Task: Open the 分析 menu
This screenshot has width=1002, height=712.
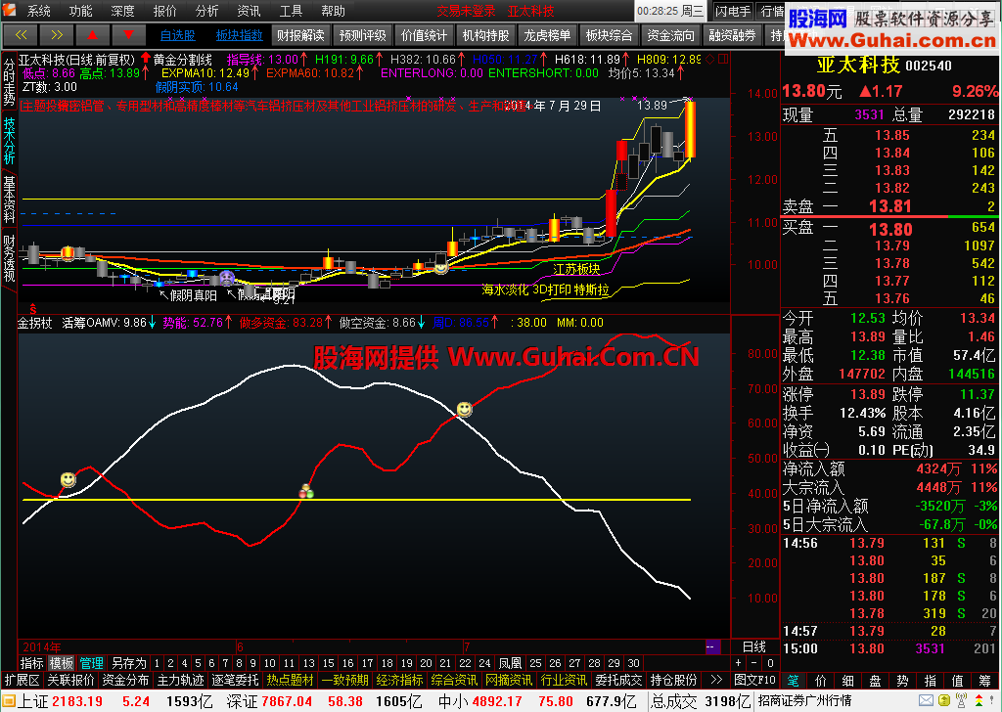Action: coord(206,11)
